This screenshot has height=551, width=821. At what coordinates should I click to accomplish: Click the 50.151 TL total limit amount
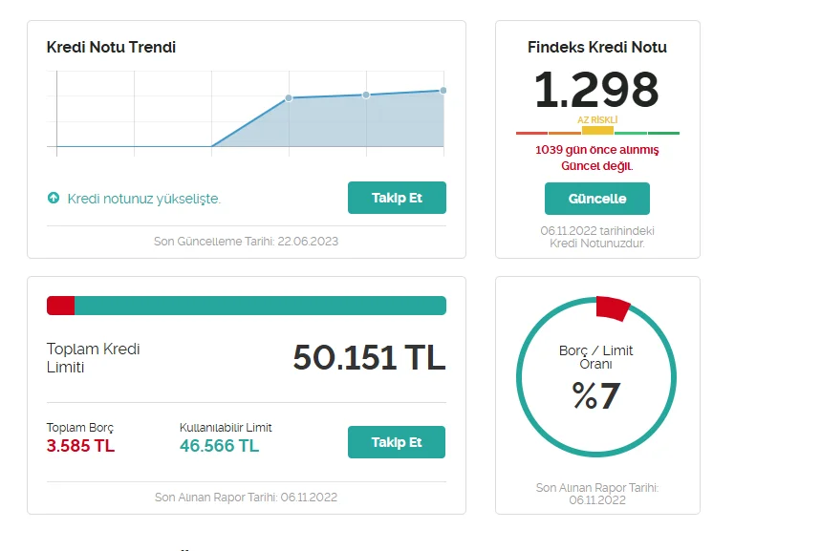tap(369, 357)
